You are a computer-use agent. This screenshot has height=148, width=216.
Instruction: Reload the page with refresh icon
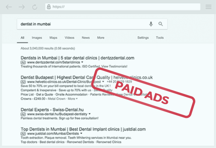pyautogui.click(x=35, y=7)
